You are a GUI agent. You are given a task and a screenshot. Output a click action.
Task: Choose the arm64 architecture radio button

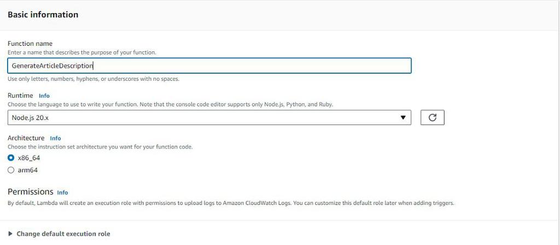pos(11,170)
